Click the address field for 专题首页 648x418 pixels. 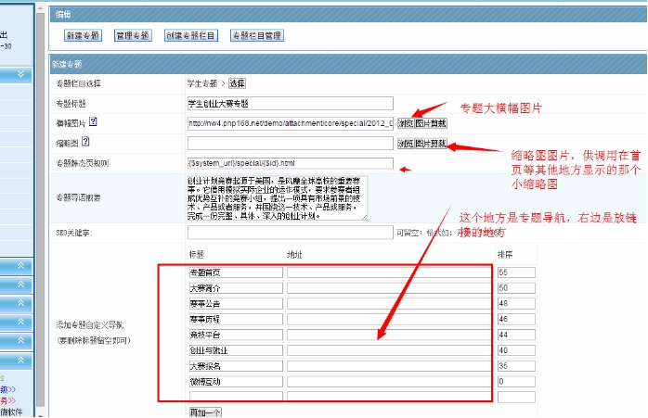(x=387, y=272)
